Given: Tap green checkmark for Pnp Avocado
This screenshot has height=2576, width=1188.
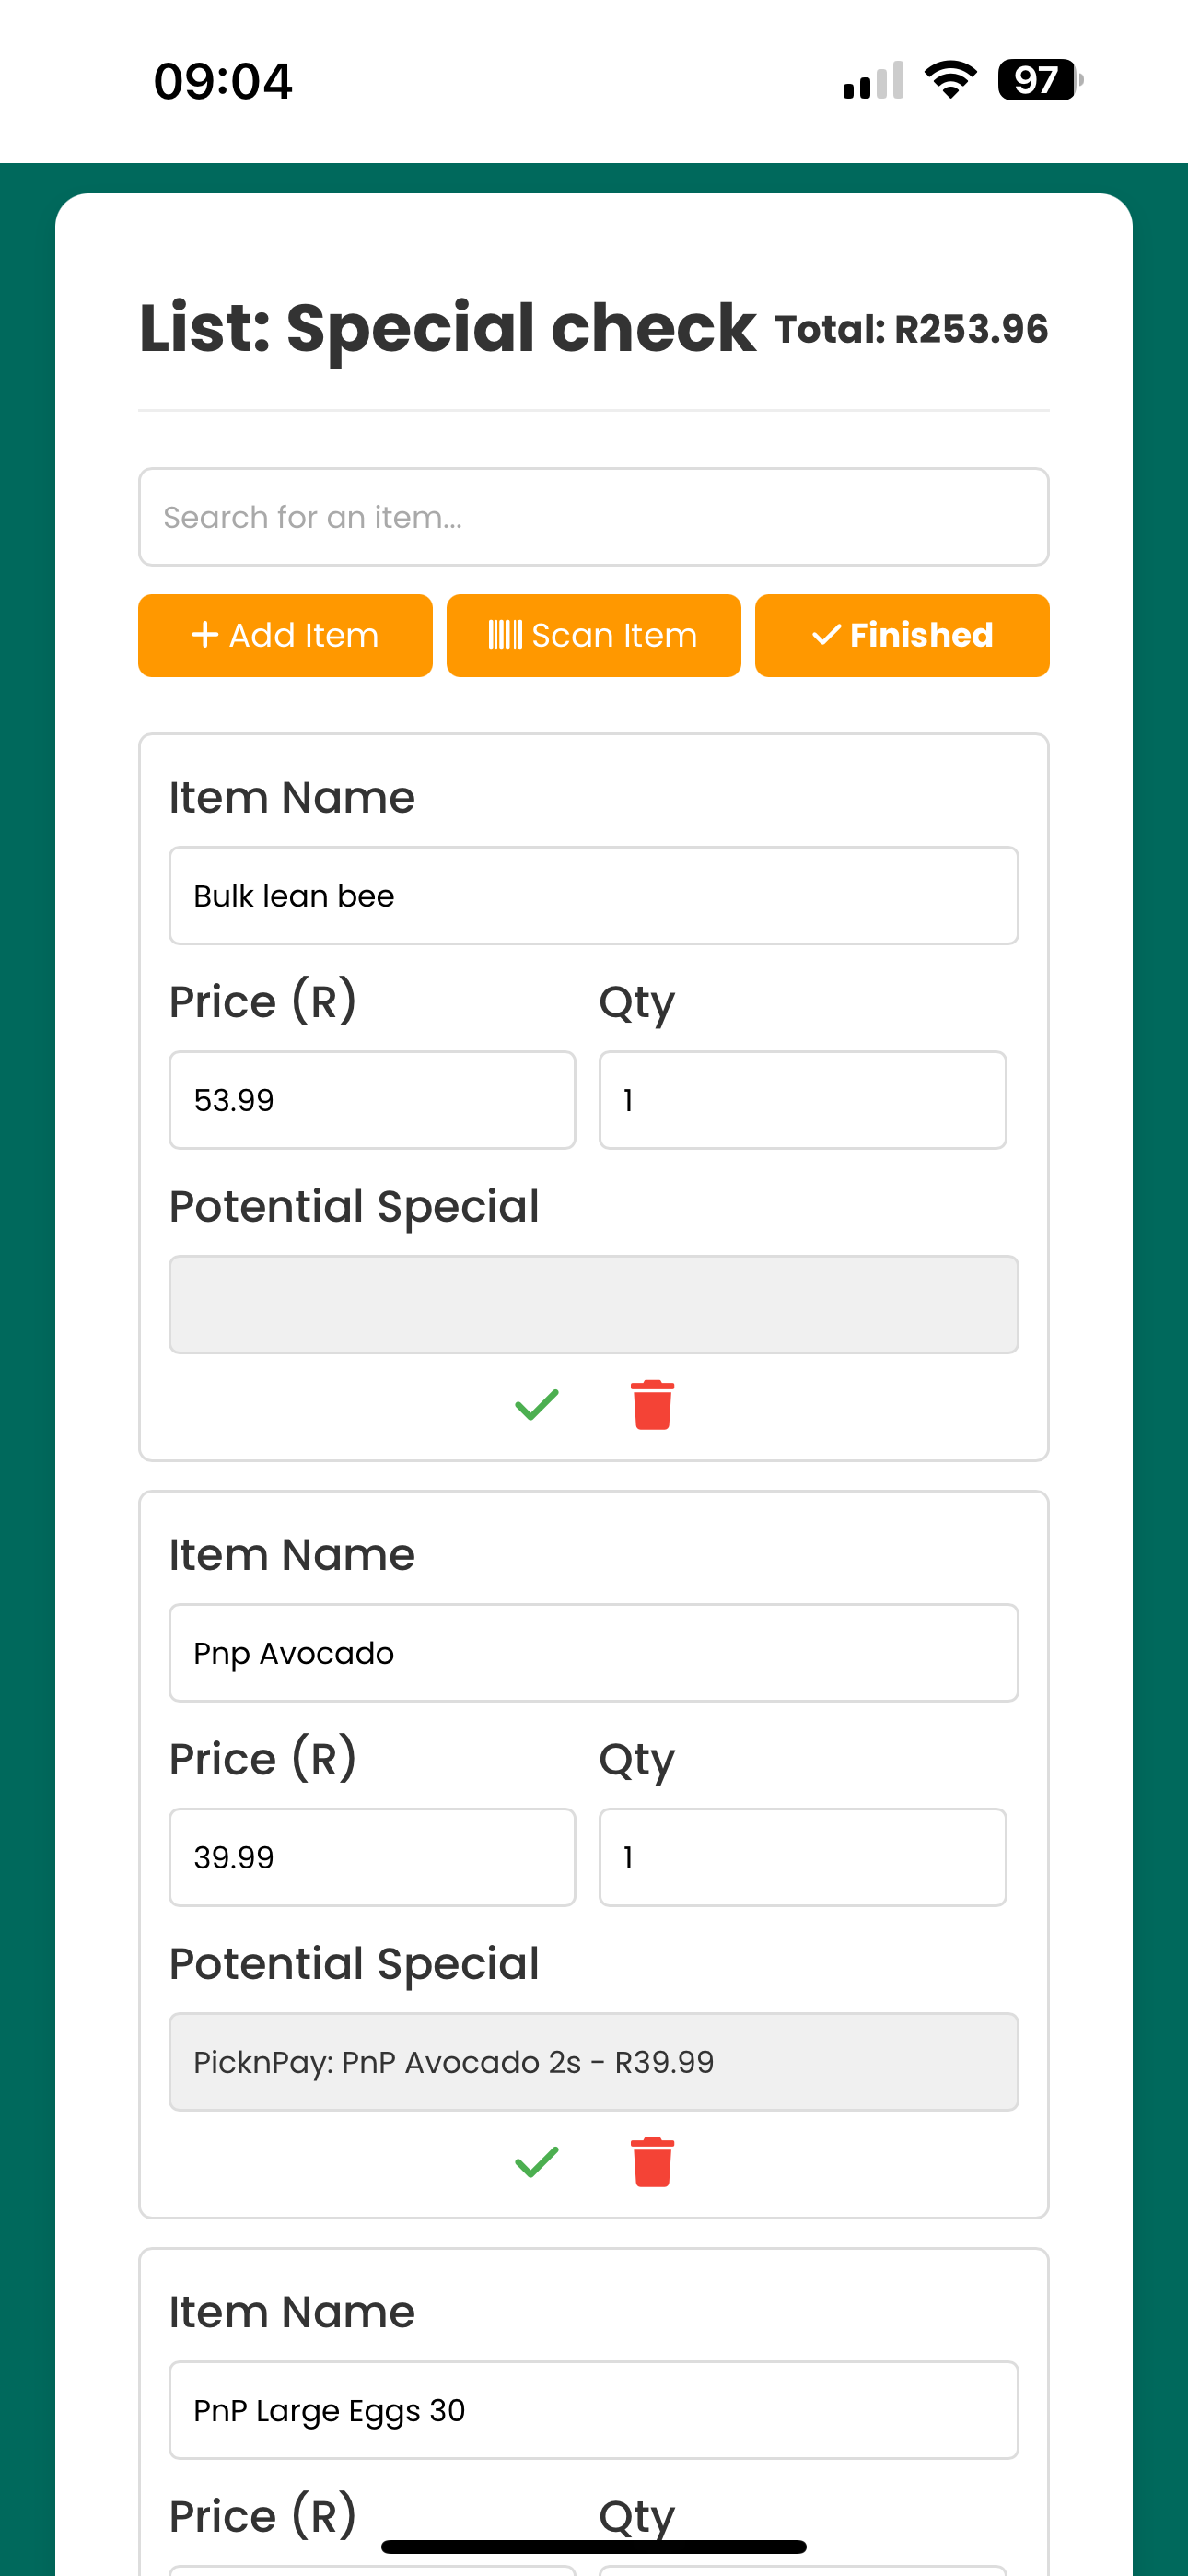Looking at the screenshot, I should point(537,2162).
